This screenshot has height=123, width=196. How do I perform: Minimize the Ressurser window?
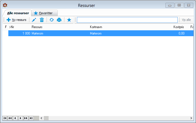(x=170, y=5)
